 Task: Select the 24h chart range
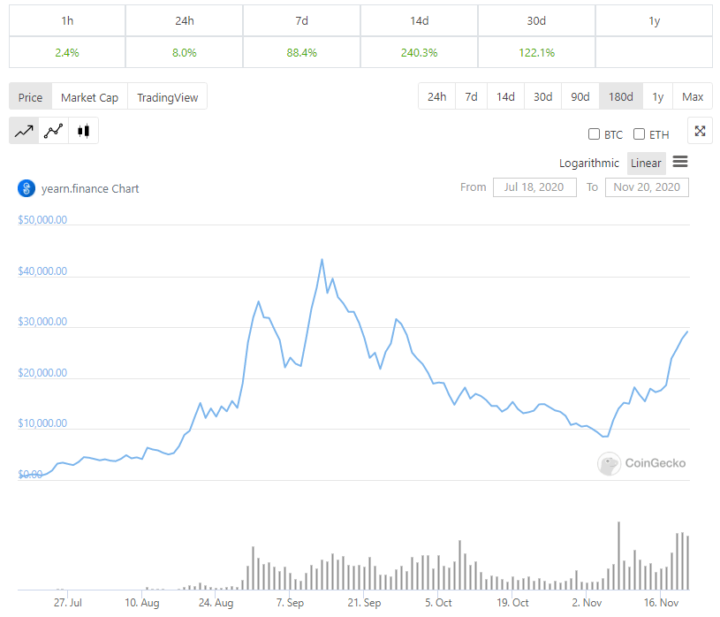[x=436, y=96]
